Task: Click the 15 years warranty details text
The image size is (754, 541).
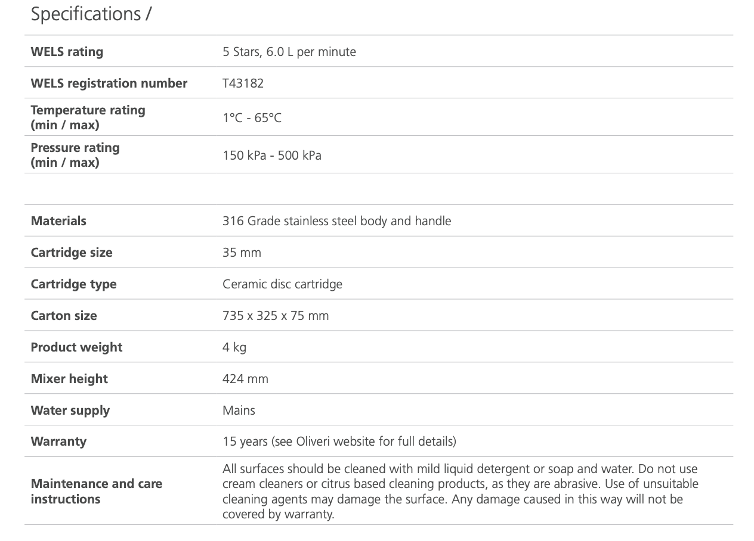Action: point(339,441)
